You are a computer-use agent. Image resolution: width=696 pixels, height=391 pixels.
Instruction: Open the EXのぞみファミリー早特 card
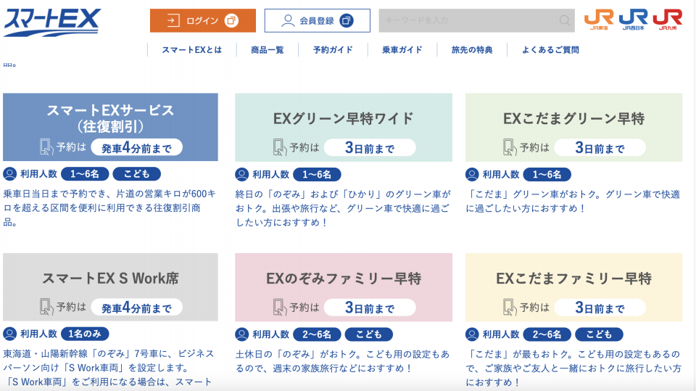[344, 287]
